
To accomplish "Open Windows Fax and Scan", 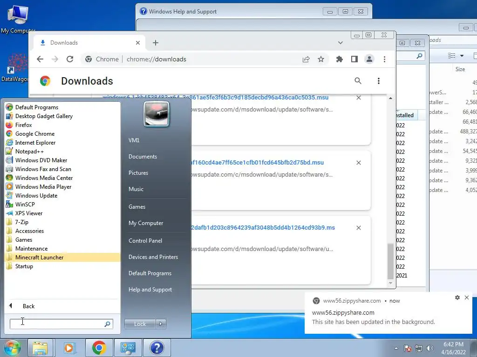I will coord(62,169).
